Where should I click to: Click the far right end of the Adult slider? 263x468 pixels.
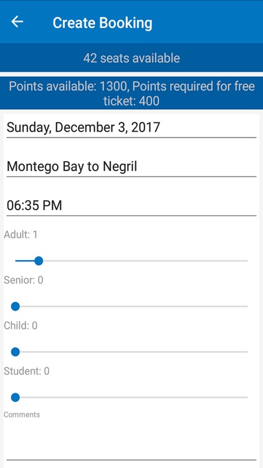pos(247,261)
